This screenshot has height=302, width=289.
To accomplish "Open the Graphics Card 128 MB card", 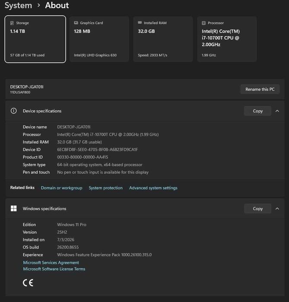I will (x=99, y=39).
